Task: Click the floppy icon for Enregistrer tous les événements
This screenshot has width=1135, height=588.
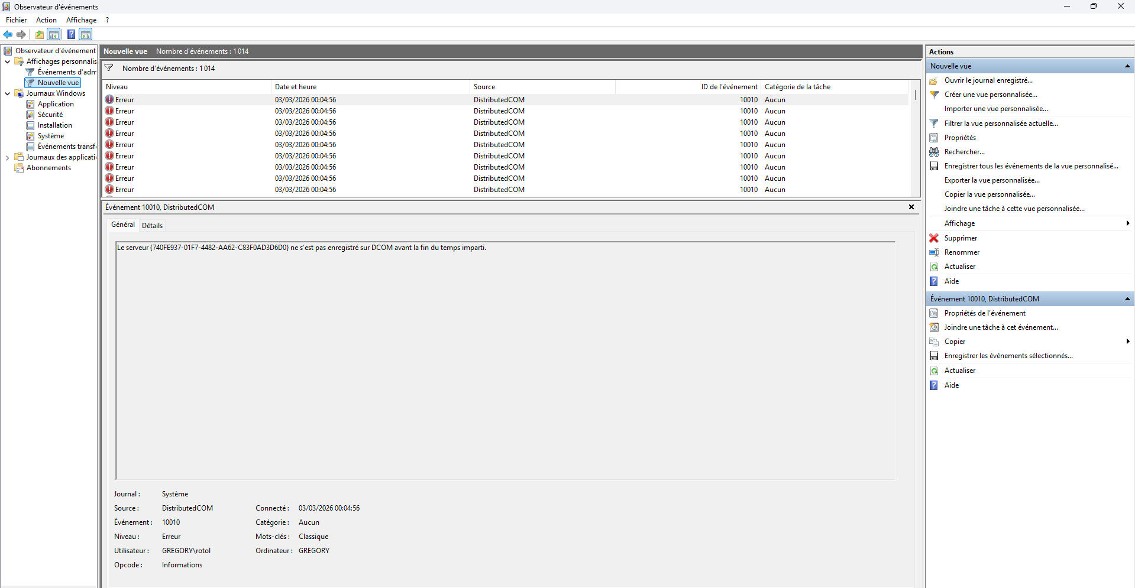Action: tap(934, 166)
